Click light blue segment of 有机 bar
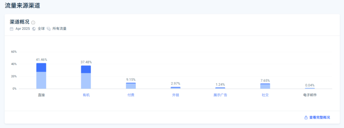This screenshot has width=344, height=128. pos(86,81)
